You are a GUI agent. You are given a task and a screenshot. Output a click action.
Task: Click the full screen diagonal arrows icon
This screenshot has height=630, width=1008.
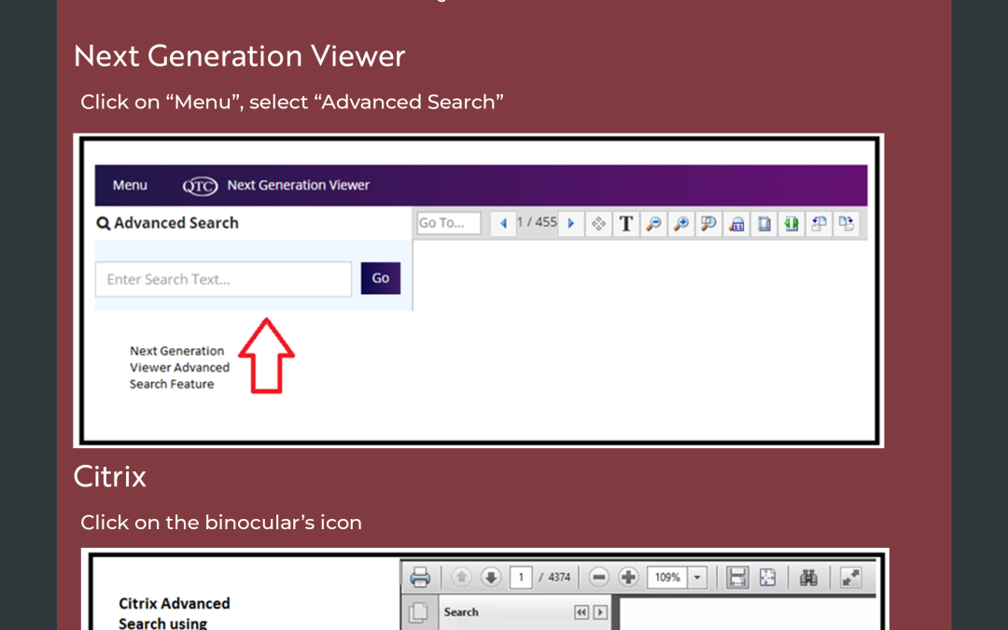pos(850,577)
